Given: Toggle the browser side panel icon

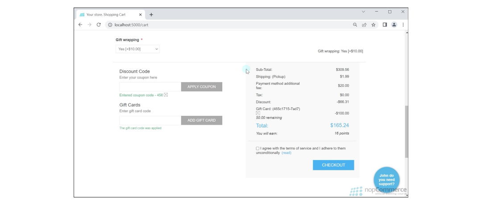Looking at the screenshot, I should pos(385,25).
